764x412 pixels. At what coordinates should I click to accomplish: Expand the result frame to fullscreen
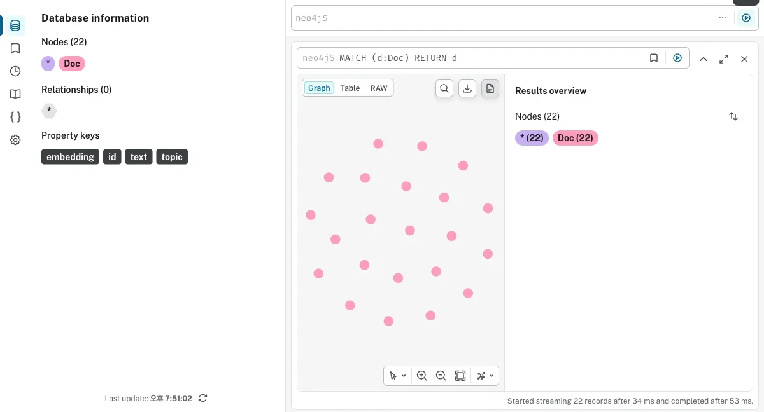point(724,58)
